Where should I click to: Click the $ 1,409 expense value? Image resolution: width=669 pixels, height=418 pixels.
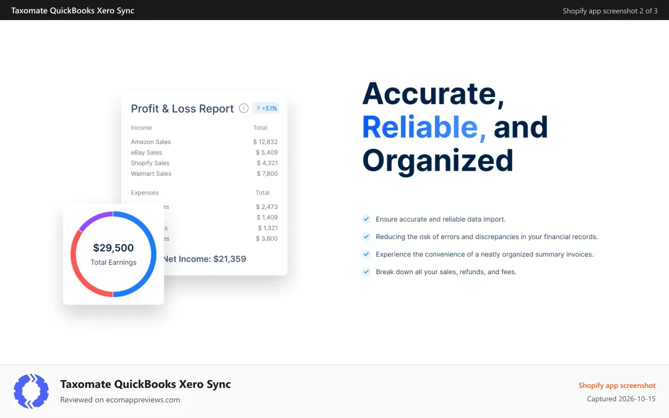pyautogui.click(x=267, y=217)
